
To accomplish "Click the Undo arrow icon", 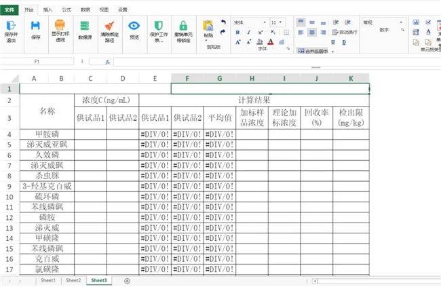I will coord(223,22).
